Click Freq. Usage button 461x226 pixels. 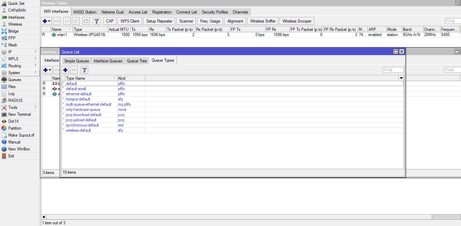(210, 21)
